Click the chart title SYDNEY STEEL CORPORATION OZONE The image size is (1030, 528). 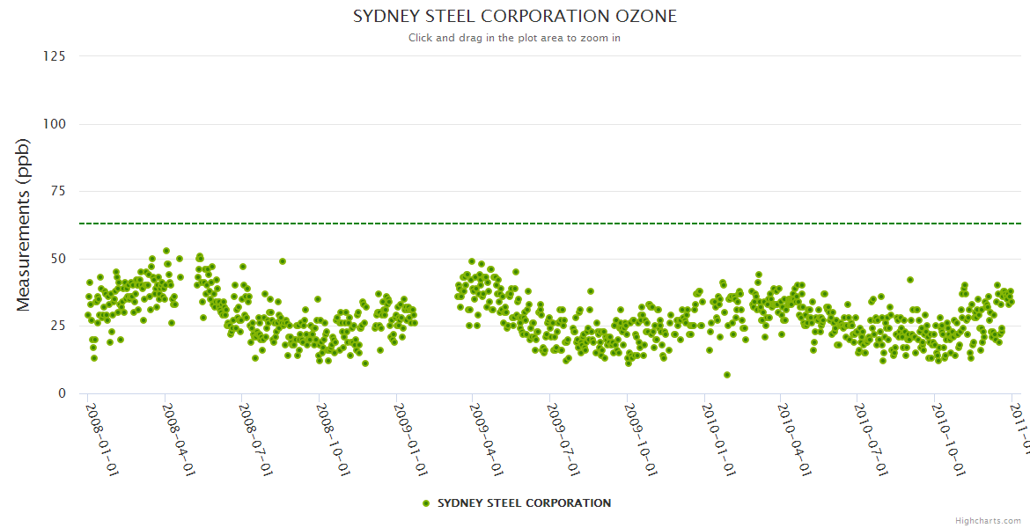pos(515,17)
